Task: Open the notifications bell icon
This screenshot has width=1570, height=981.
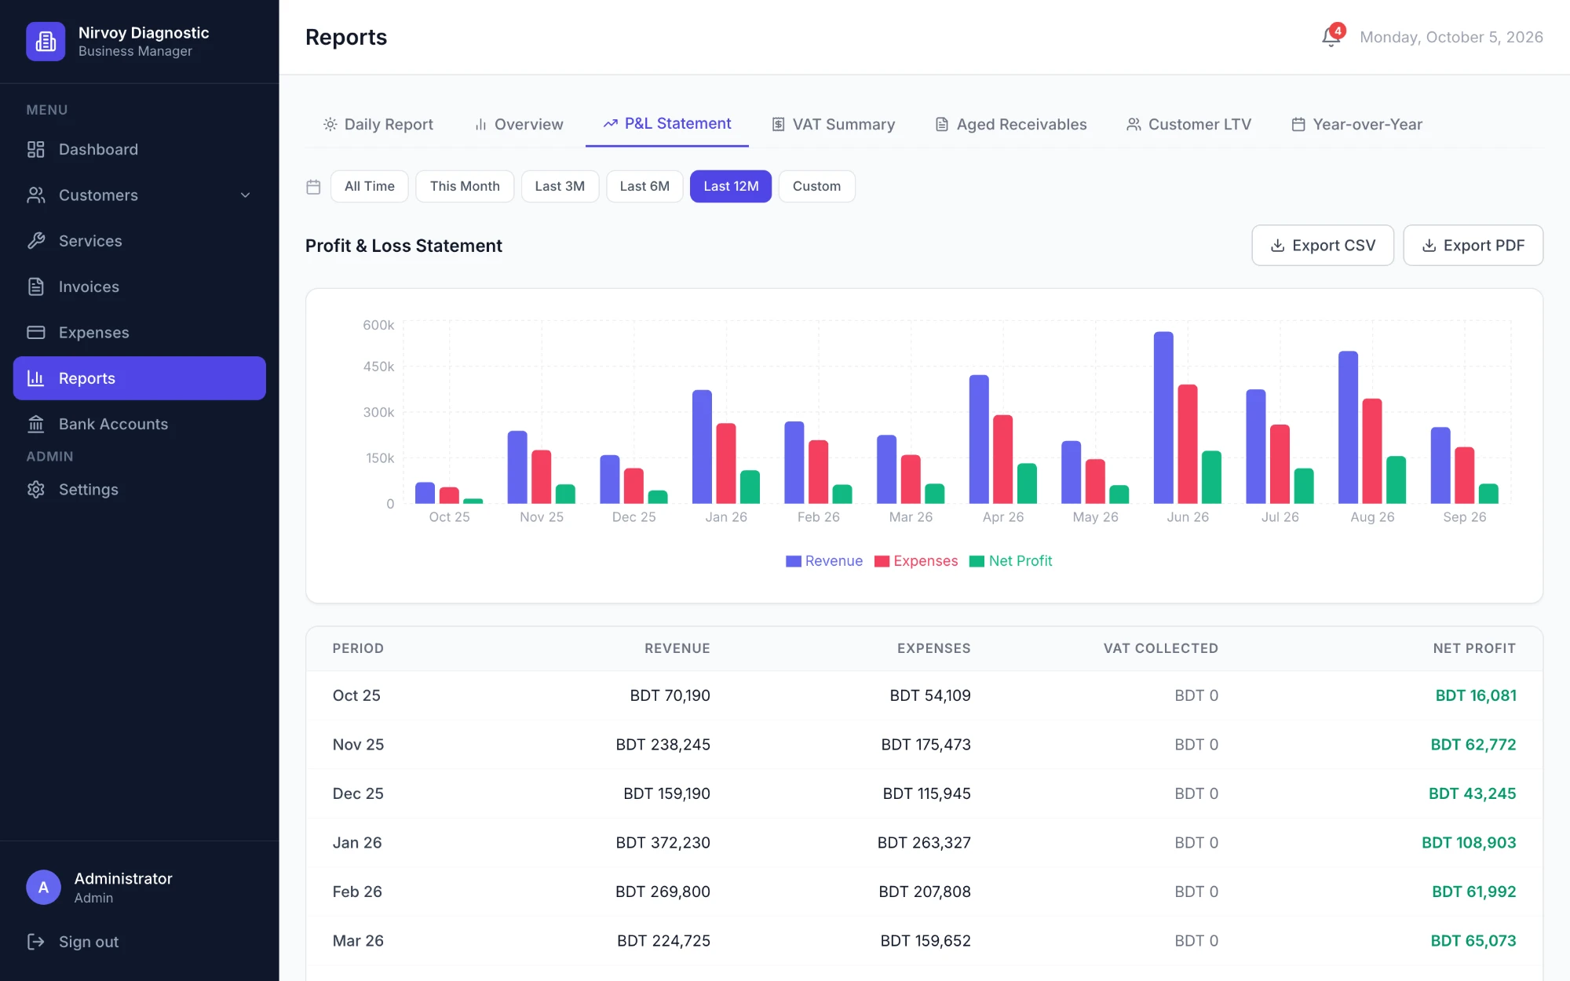Action: click(1331, 36)
